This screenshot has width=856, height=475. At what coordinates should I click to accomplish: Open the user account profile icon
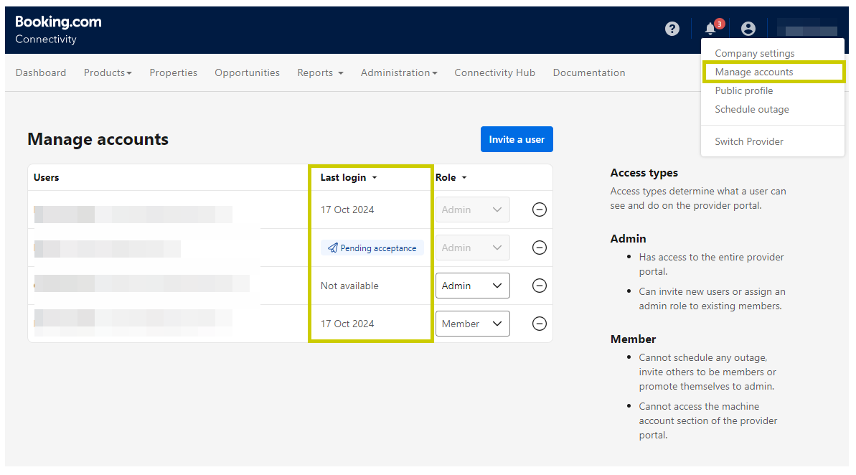coord(748,29)
